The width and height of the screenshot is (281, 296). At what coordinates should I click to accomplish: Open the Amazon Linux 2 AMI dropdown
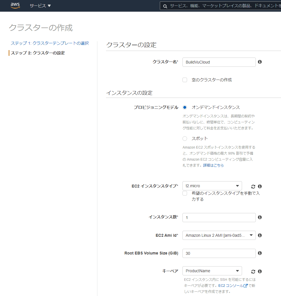click(219, 235)
